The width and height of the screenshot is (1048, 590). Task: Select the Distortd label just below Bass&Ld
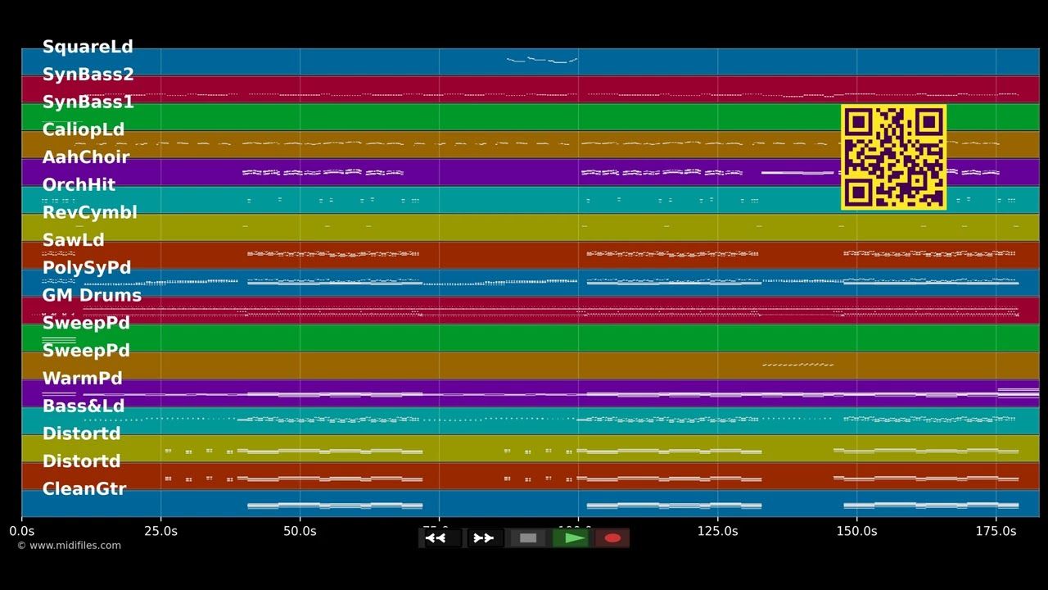pyautogui.click(x=81, y=433)
